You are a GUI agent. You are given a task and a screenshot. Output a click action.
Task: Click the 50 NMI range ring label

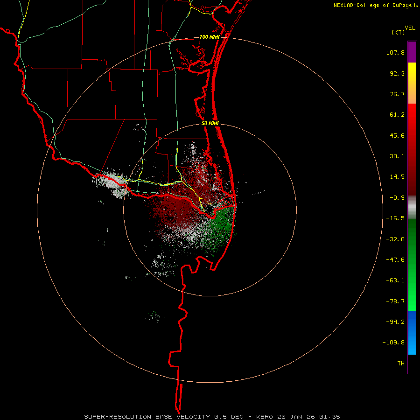210,124
